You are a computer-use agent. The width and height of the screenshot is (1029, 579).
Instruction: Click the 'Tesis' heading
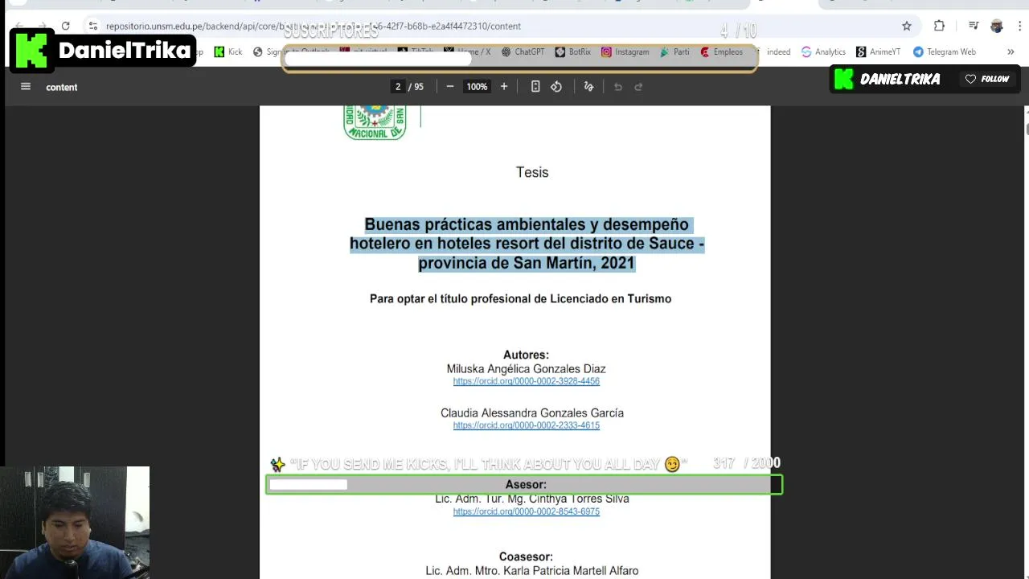[532, 172]
